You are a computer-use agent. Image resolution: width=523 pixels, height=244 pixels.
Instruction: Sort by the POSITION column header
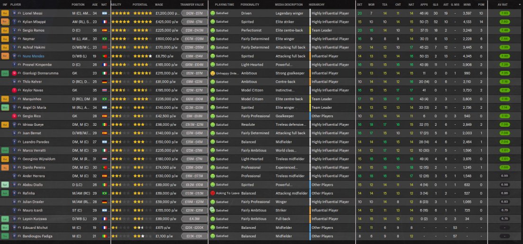pyautogui.click(x=78, y=5)
